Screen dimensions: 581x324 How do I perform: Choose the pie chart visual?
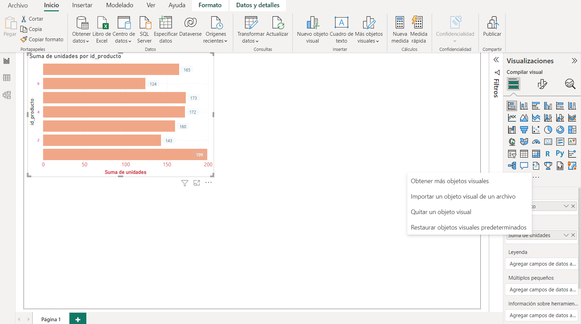point(548,130)
